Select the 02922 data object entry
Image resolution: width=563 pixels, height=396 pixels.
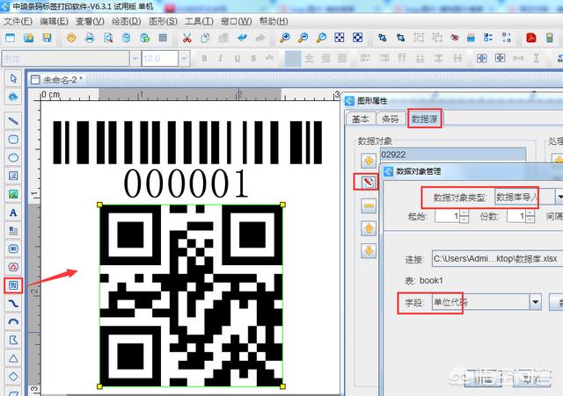click(x=453, y=155)
